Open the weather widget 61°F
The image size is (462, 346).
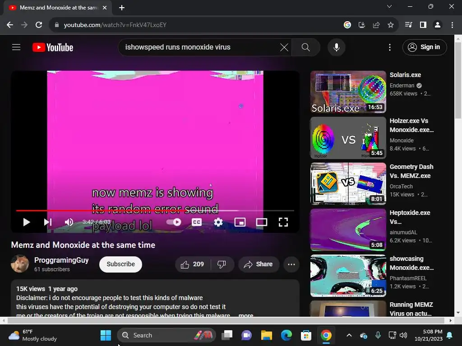click(32, 335)
